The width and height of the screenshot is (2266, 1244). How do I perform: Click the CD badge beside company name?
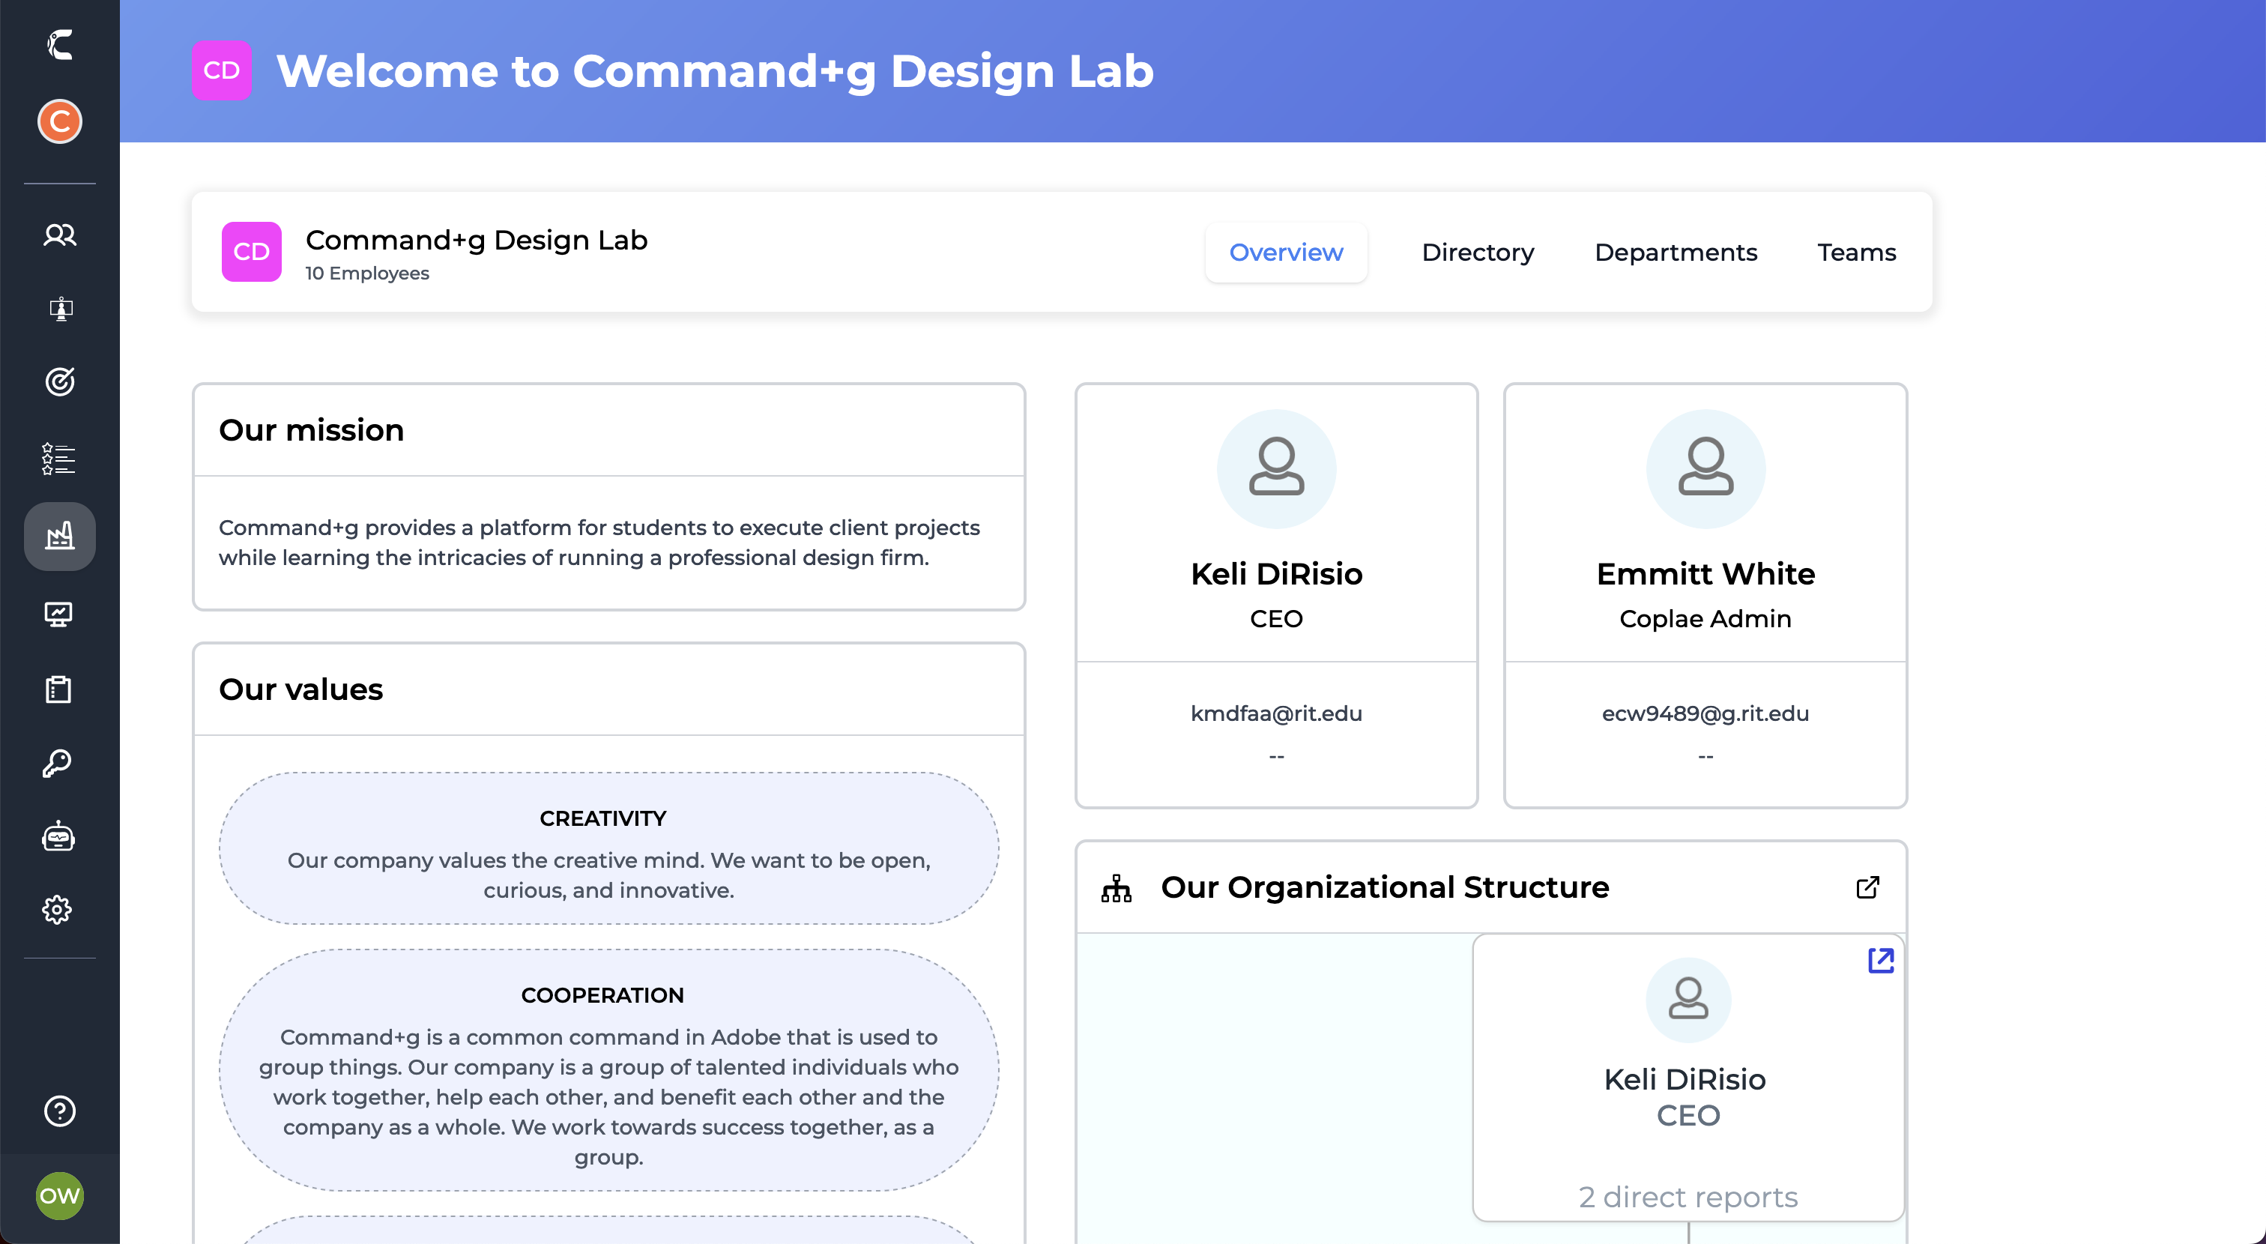(x=252, y=252)
